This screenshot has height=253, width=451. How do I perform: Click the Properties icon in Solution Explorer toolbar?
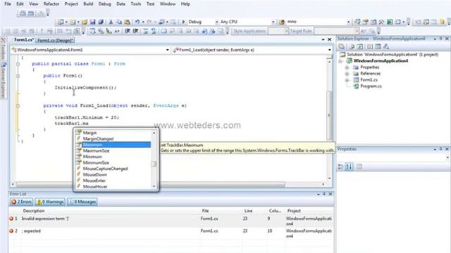pos(342,46)
